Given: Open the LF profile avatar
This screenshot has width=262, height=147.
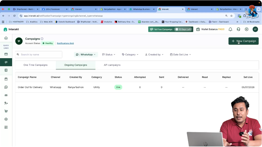Looking at the screenshot, I should click(255, 29).
